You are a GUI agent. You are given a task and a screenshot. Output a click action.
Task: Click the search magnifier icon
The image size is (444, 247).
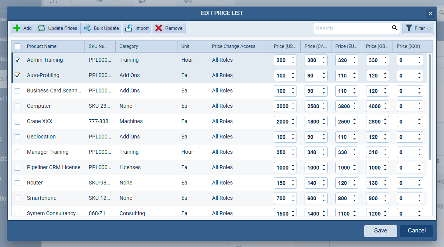coord(394,28)
